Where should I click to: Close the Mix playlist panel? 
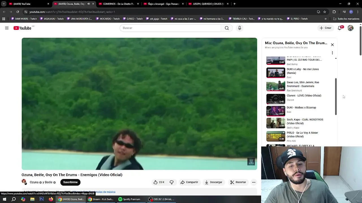tap(332, 45)
